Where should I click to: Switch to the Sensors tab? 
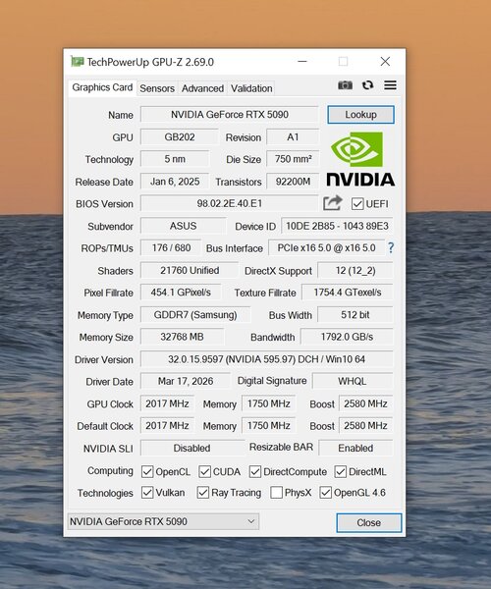tap(157, 88)
